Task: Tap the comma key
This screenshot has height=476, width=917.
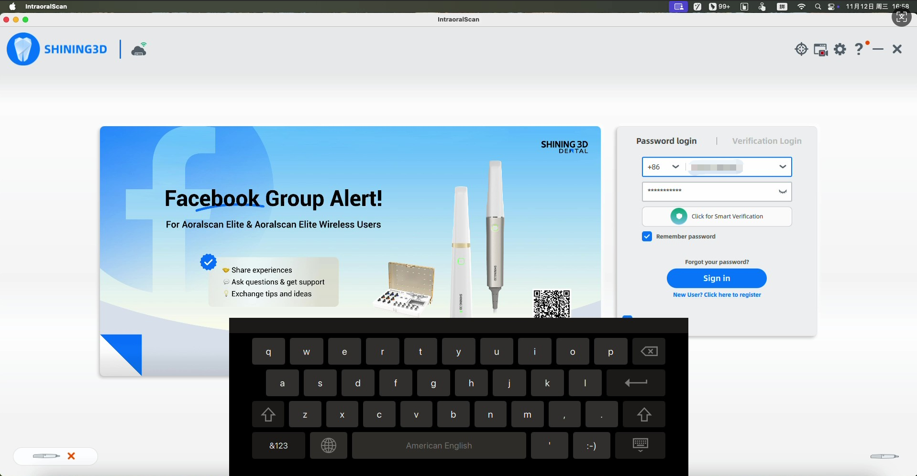Action: click(x=564, y=414)
